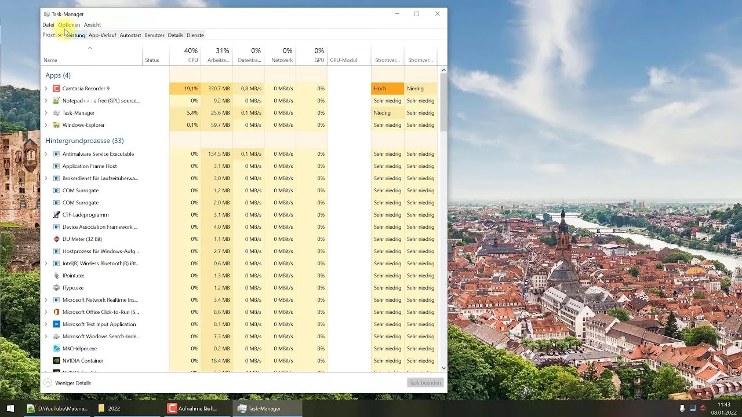Click the MKCHelper.exe process icon

[56, 348]
